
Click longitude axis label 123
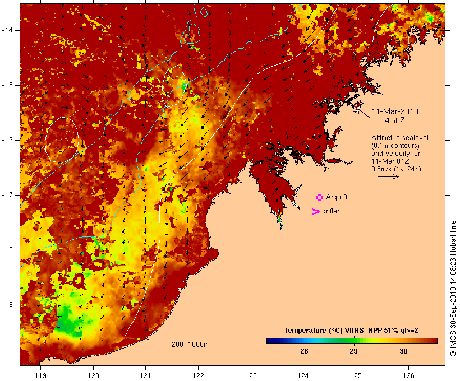click(251, 375)
